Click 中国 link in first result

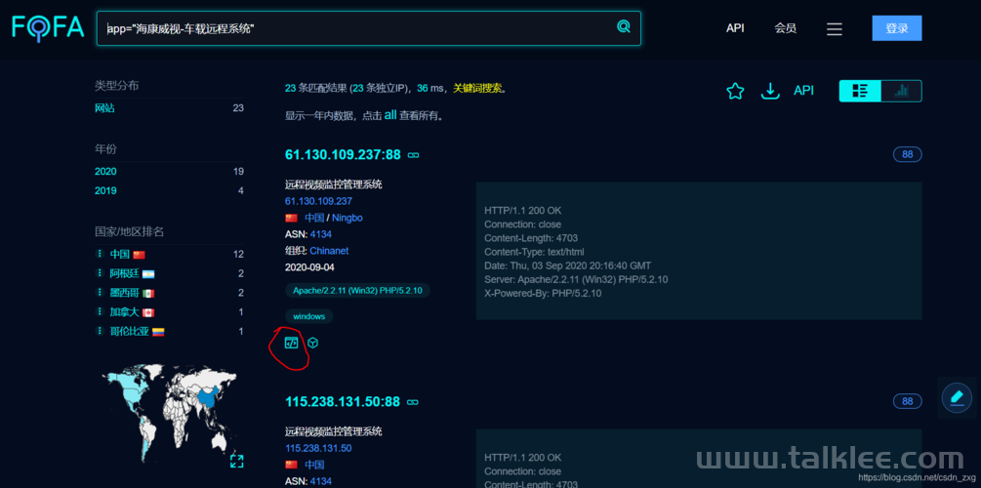[314, 218]
